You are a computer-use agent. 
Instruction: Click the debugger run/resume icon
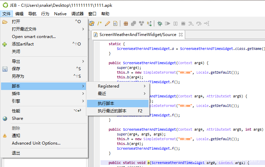(167, 23)
